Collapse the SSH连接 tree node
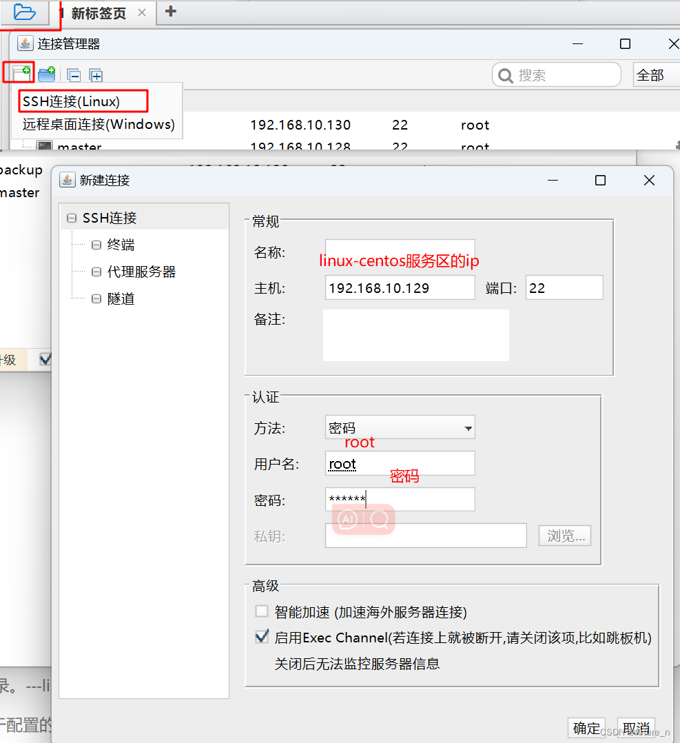 point(72,217)
